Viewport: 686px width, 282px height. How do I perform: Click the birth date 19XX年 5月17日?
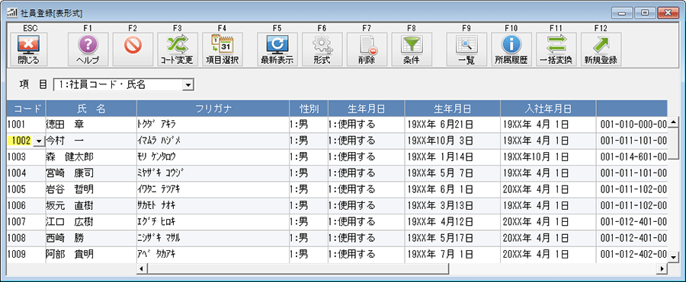(x=452, y=238)
